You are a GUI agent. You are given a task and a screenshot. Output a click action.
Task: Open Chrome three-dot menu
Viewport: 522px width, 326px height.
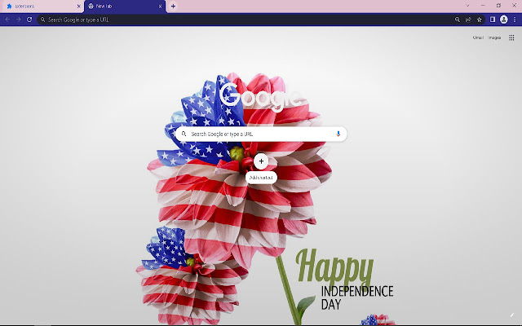tap(515, 20)
